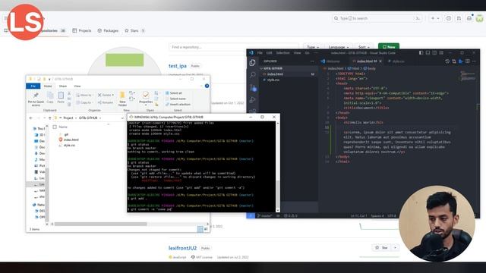Click GitHub notifications inbox icon

(x=469, y=18)
